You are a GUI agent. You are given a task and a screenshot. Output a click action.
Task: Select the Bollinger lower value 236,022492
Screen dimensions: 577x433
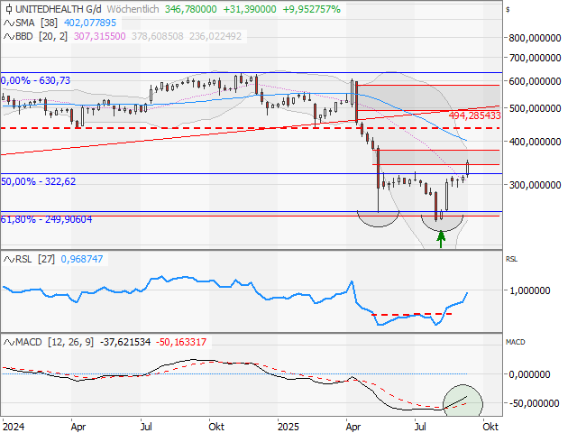[215, 36]
